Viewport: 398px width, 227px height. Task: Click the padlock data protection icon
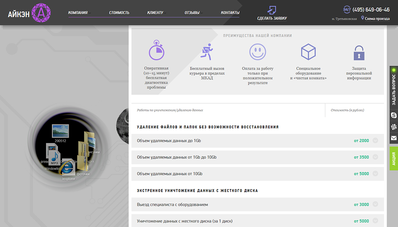(x=359, y=53)
